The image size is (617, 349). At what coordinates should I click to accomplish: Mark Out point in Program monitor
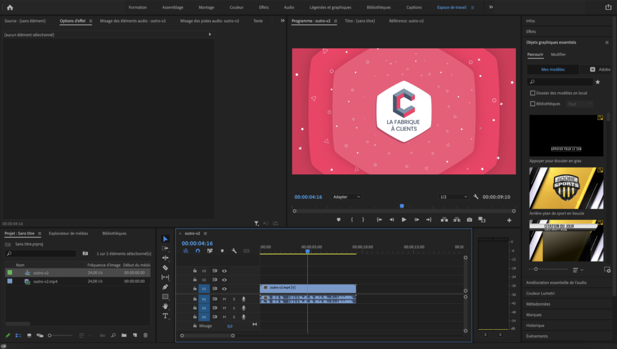tap(363, 219)
